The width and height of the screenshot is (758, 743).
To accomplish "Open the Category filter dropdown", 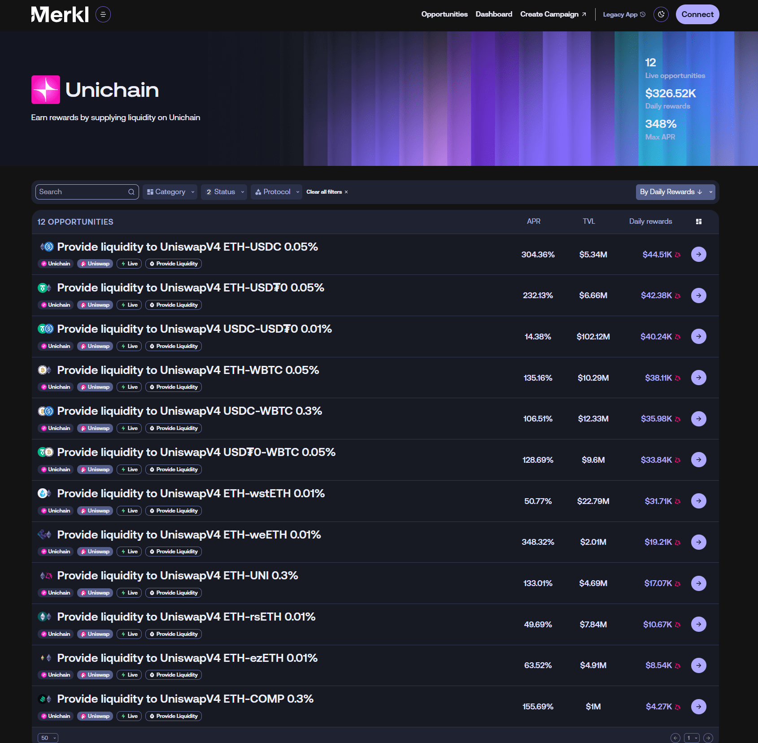I will (170, 191).
